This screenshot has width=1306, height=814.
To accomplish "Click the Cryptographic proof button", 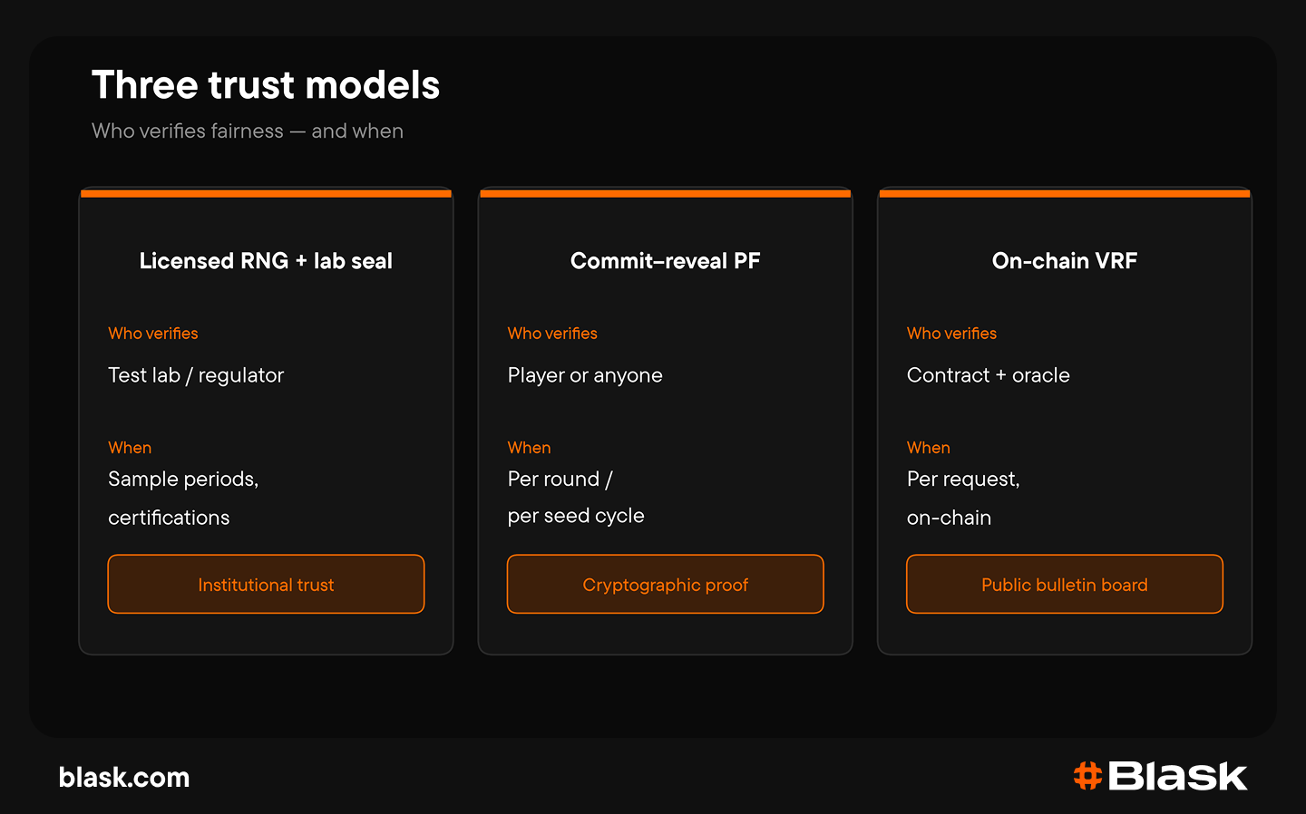I will click(x=665, y=585).
